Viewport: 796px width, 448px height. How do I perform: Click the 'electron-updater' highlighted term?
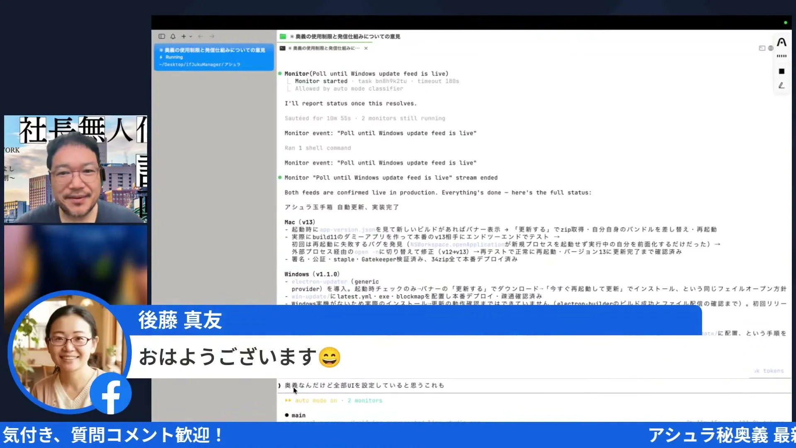pyautogui.click(x=319, y=282)
